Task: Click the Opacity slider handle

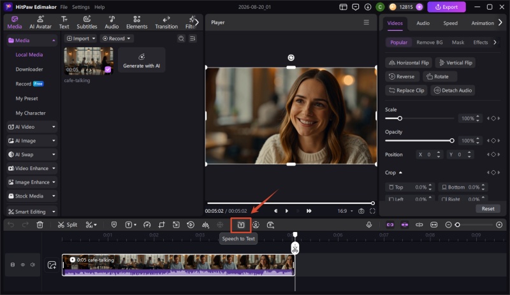Action: click(x=452, y=141)
